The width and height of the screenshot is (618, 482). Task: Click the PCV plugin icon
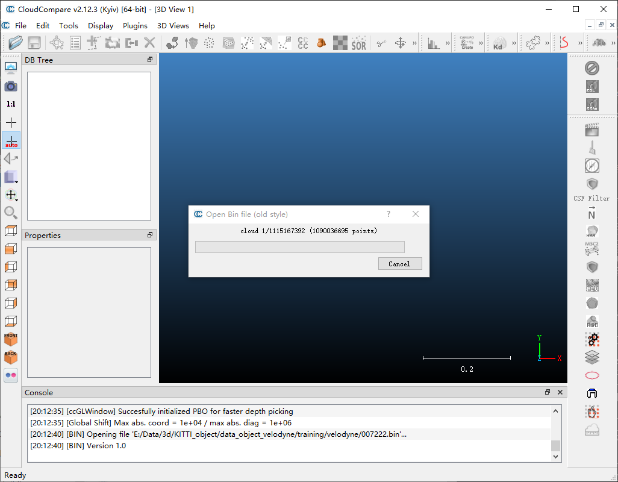pos(592,285)
